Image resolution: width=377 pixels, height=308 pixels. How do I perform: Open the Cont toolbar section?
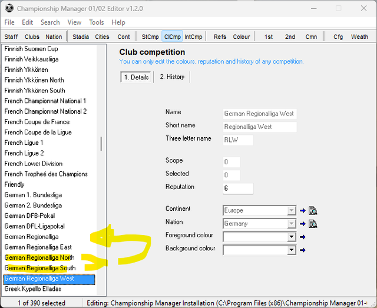tap(124, 37)
